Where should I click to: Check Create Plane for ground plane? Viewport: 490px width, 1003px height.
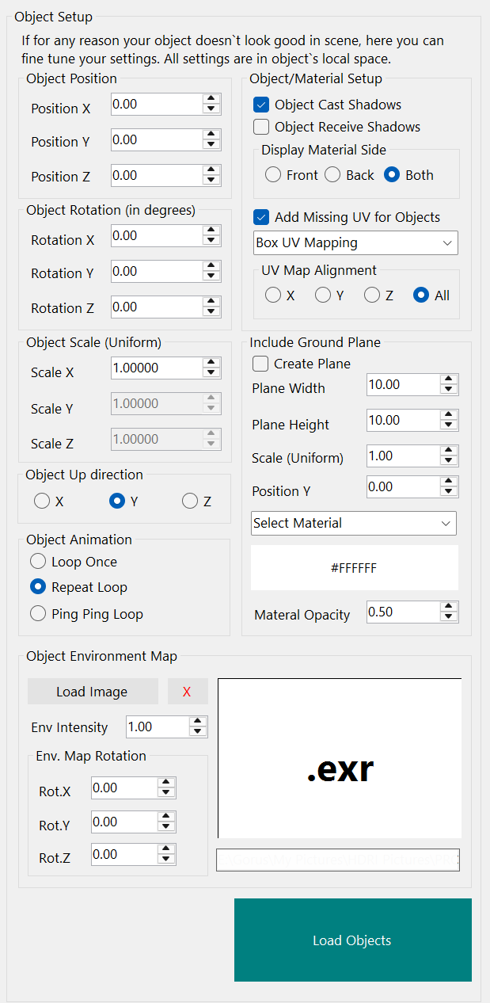[x=260, y=363]
